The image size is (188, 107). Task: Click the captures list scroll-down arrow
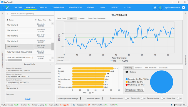(53, 58)
